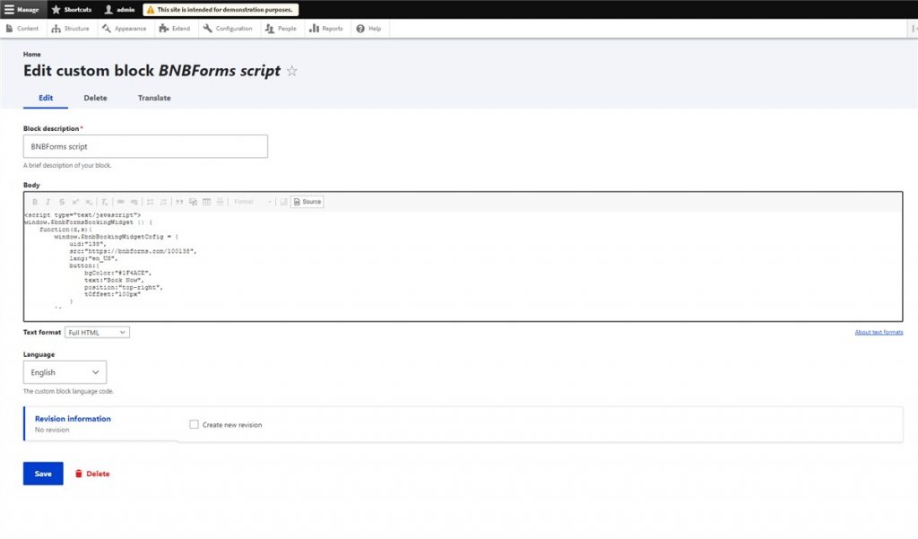This screenshot has width=918, height=539.
Task: Save the custom block
Action: (x=42, y=474)
